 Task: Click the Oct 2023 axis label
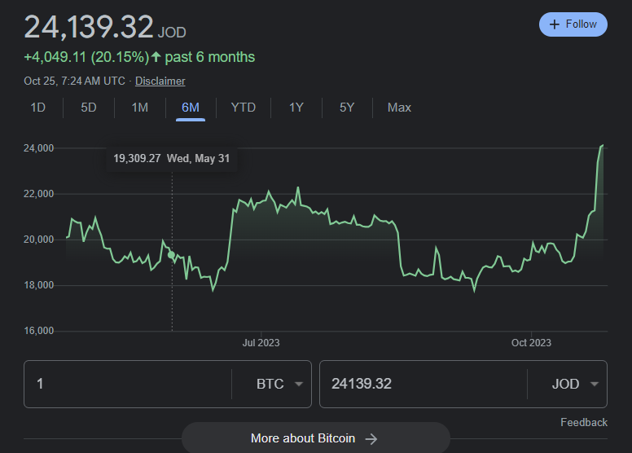coord(531,343)
